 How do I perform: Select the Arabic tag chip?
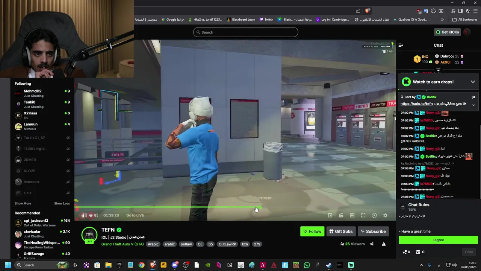(x=153, y=244)
